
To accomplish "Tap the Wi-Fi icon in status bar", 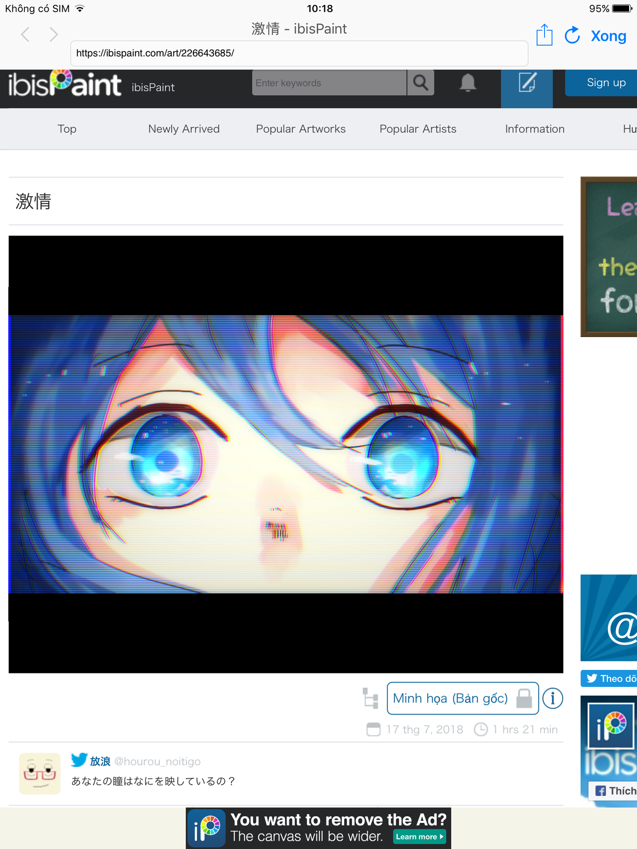I will pos(80,8).
